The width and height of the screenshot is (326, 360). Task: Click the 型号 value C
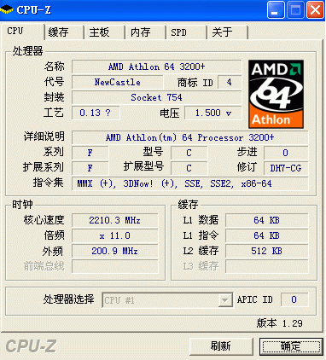(x=189, y=153)
